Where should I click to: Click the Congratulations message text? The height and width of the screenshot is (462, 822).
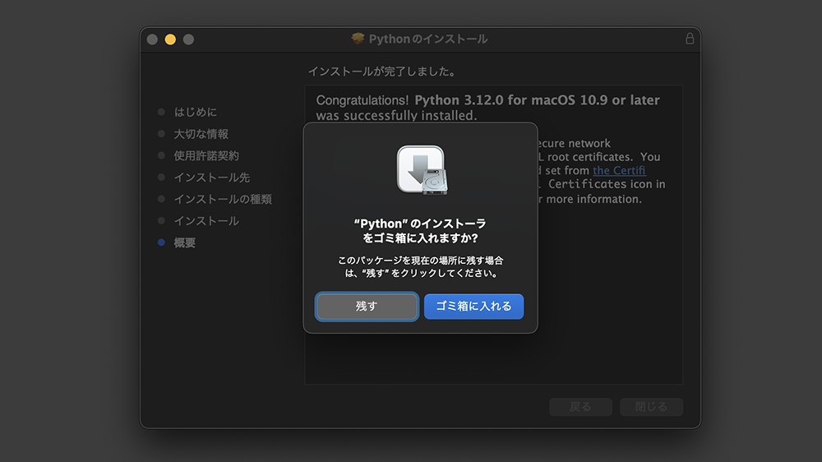(487, 108)
